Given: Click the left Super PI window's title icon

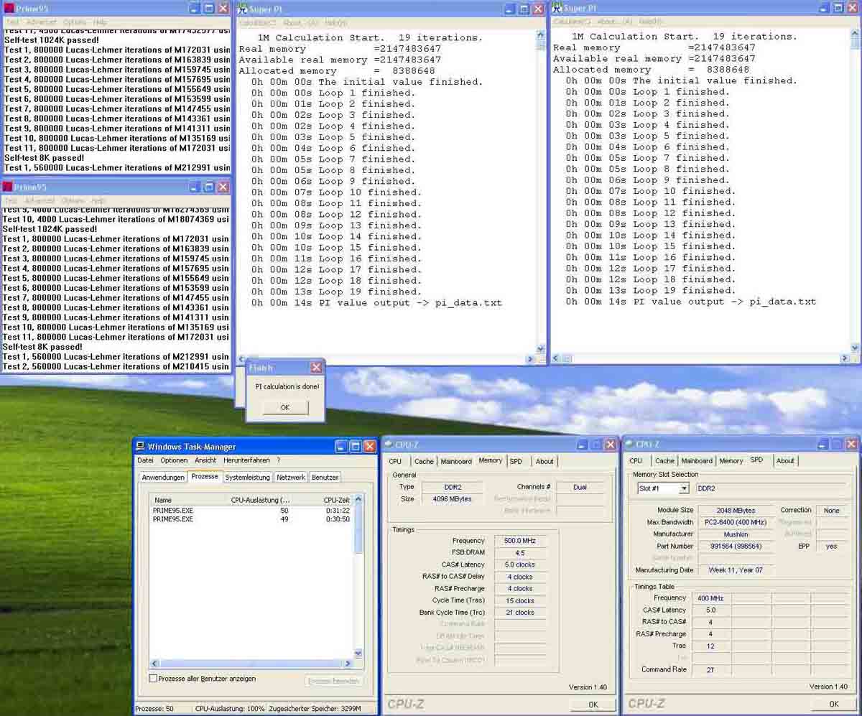Looking at the screenshot, I should [243, 9].
